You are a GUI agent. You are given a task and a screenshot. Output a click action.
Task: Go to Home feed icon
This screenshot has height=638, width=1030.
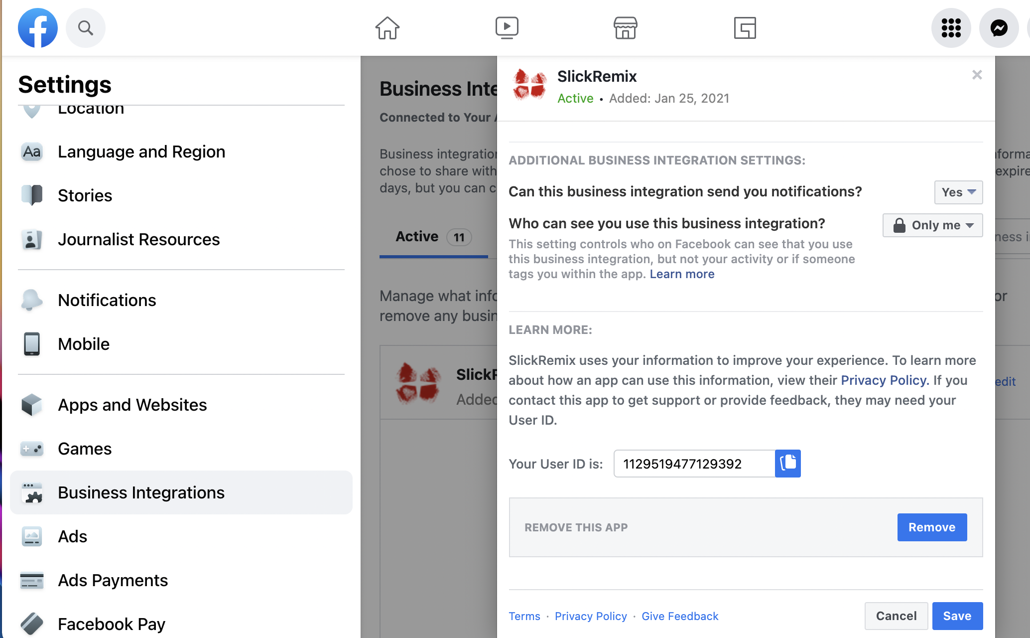point(387,28)
